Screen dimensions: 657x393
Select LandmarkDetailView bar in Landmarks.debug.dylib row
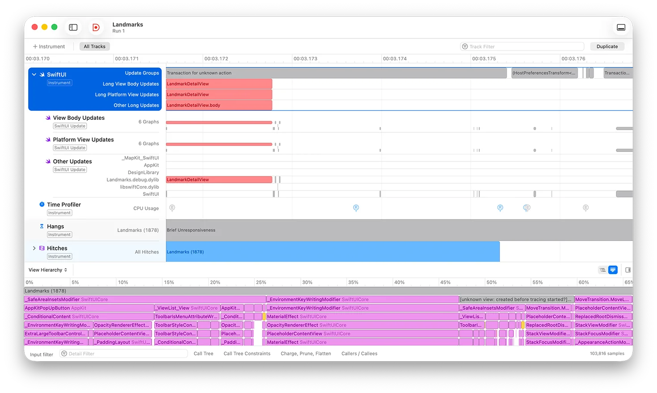click(219, 180)
